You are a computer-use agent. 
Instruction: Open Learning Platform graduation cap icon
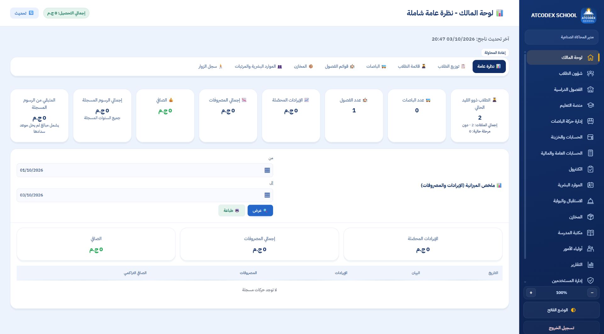[x=590, y=105]
